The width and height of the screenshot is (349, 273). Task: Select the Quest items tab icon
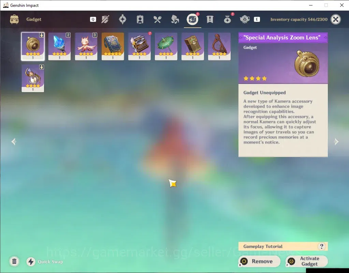point(210,19)
